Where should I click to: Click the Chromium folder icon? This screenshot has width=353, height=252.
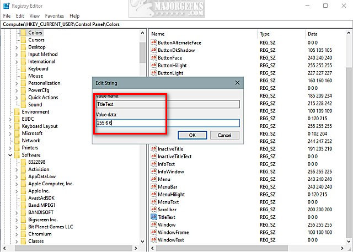pyautogui.click(x=23, y=234)
